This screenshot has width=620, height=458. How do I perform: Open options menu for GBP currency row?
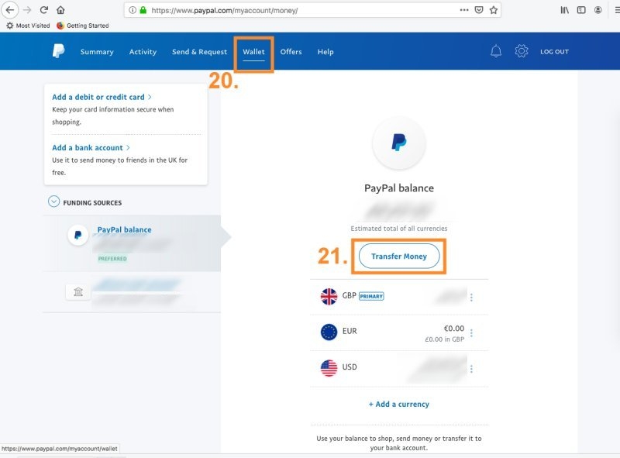click(471, 298)
